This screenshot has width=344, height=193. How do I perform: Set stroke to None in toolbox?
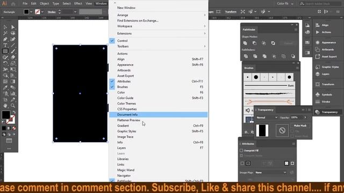[14, 128]
